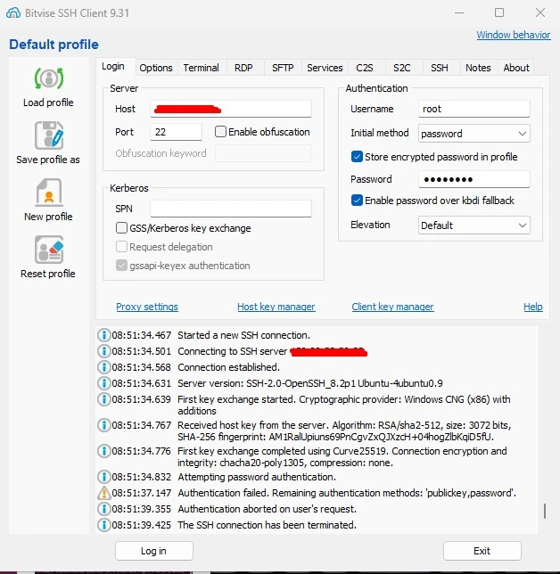Click the New profile icon
Image resolution: width=560 pixels, height=574 pixels.
pos(48,193)
